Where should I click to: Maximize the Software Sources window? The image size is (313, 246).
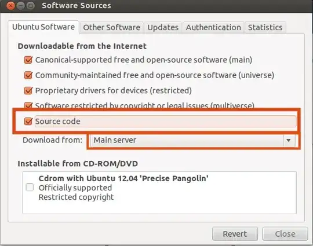click(30, 6)
